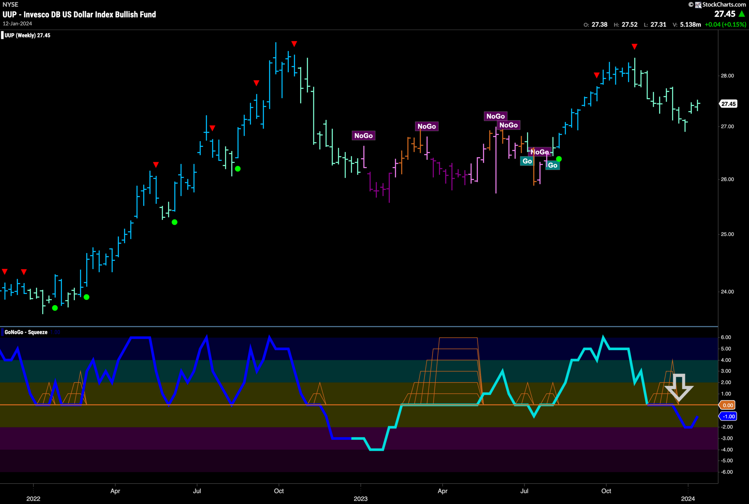This screenshot has width=749, height=504.
Task: Click the UUP (Weekly) 27.45 legend label
Action: pyautogui.click(x=27, y=35)
